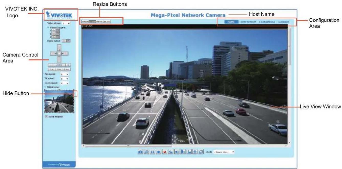342x169 pixels.
Task: Open the Video stream dropdown
Action: pyautogui.click(x=66, y=23)
